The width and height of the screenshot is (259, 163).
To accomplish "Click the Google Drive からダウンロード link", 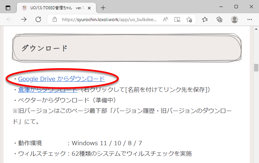I will point(61,79).
